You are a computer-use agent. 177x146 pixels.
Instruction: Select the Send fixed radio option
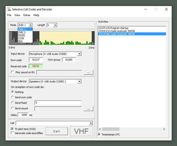coord(12,103)
